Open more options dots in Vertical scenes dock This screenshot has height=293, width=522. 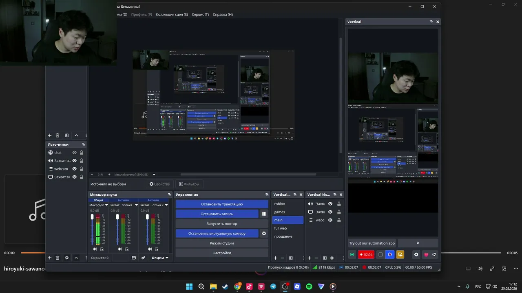[303, 258]
